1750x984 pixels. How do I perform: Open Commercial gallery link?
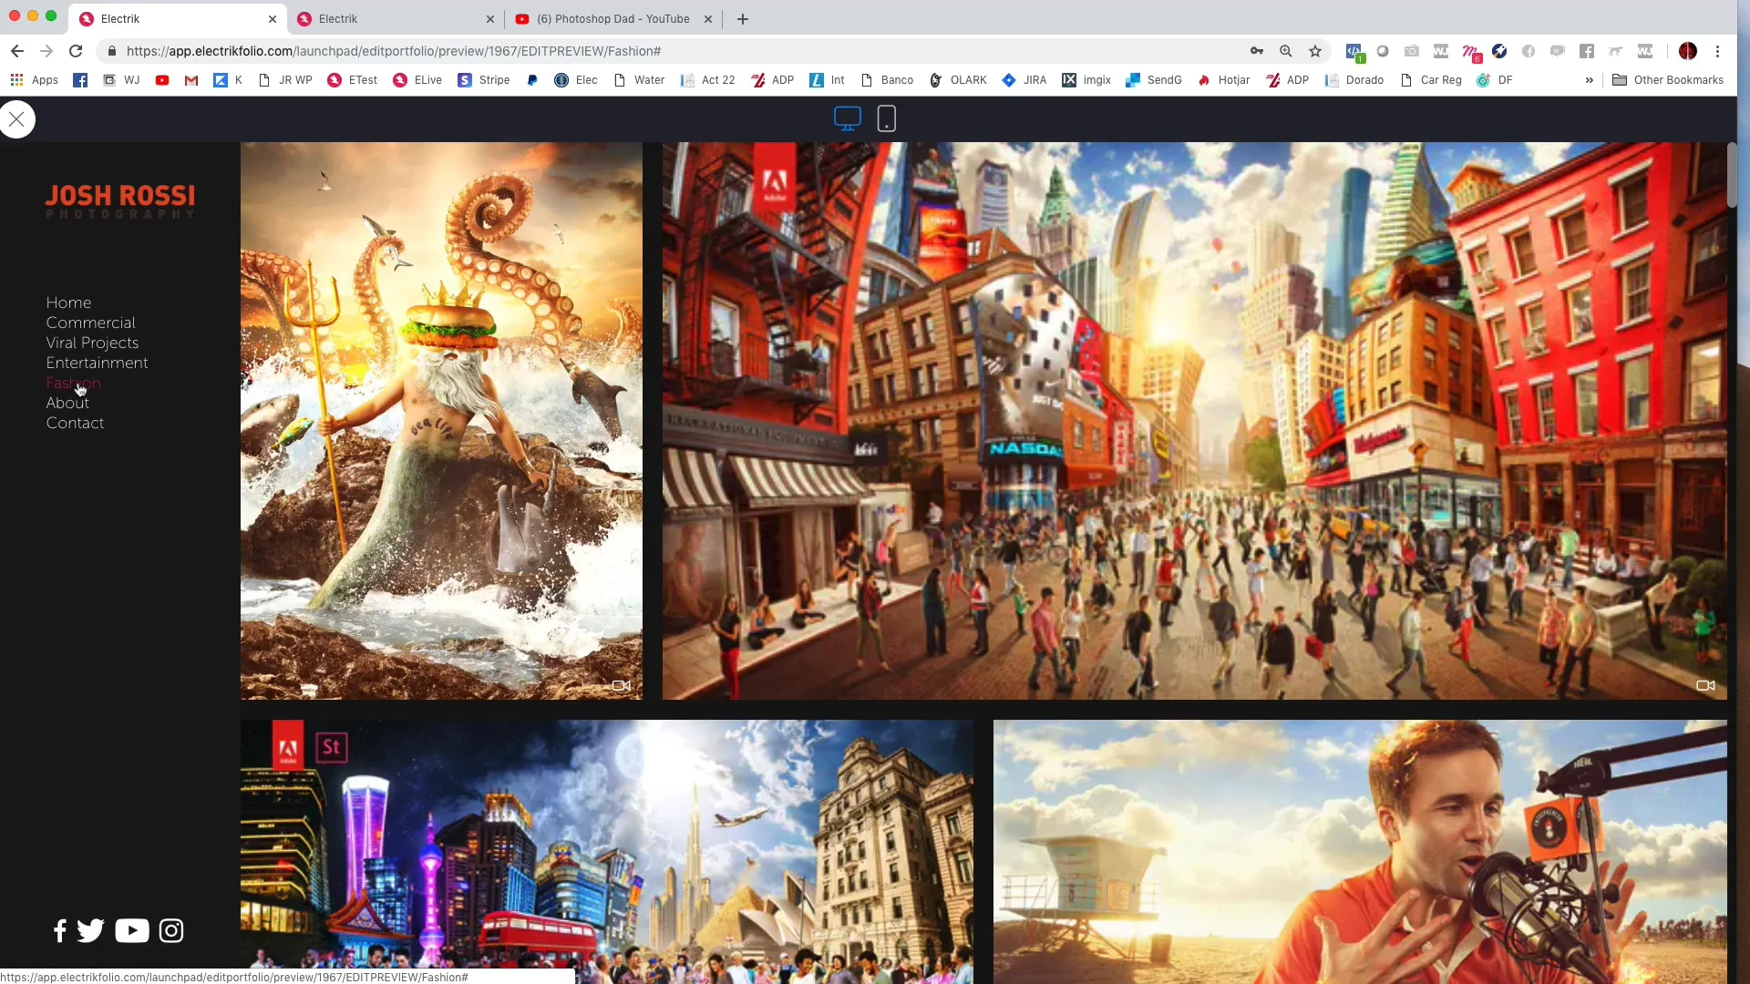(x=90, y=323)
